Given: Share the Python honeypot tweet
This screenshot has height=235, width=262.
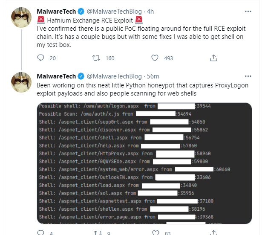Looking at the screenshot, I should click(213, 233).
